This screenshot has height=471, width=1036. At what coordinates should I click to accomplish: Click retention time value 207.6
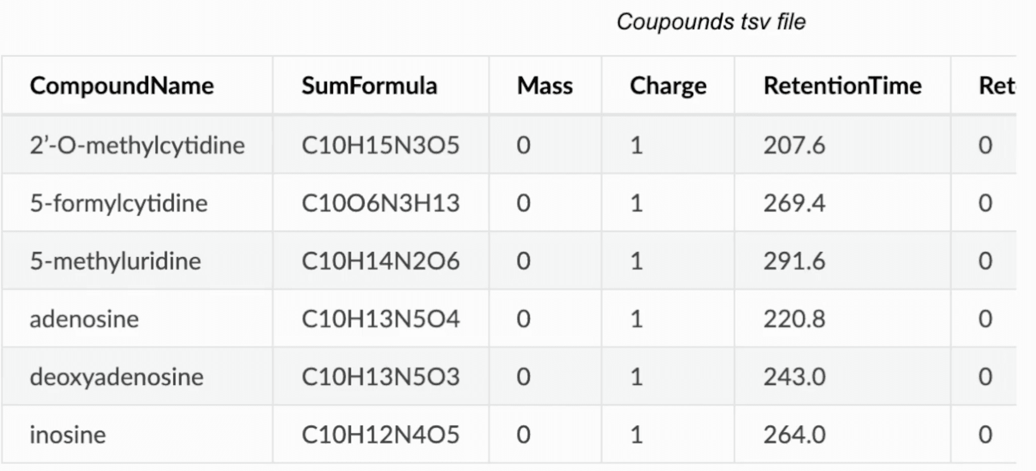[794, 145]
